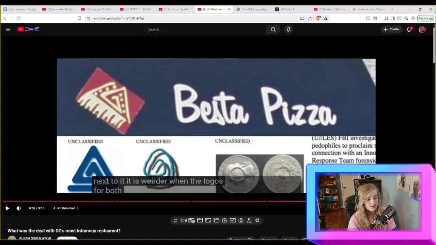The height and width of the screenshot is (245, 436).
Task: Expand the '4. Um Rebunked' chapter list
Action: pyautogui.click(x=66, y=208)
